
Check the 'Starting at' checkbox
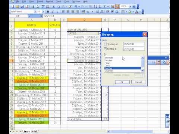tap(106, 44)
